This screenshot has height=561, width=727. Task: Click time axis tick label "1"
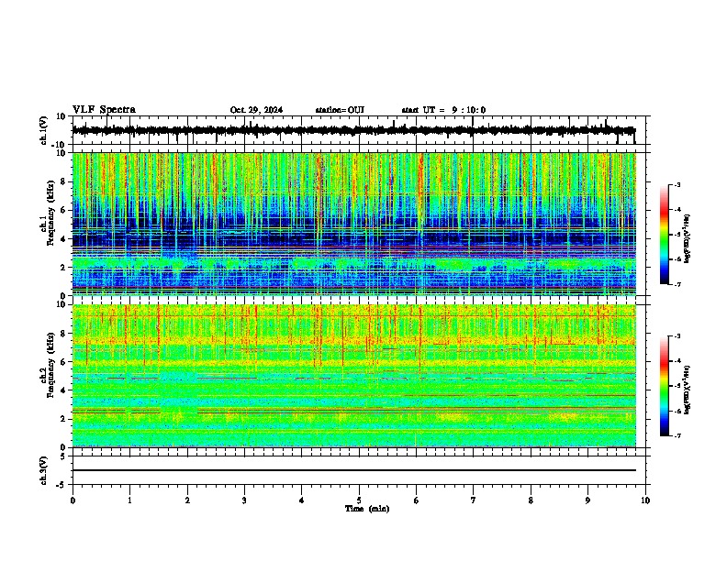129,500
